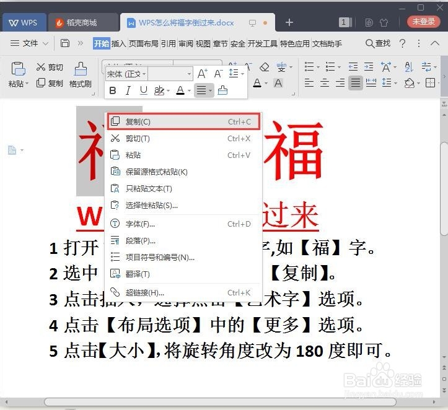Toggle justify alignment in the ribbon
The height and width of the screenshot is (410, 448).
(x=356, y=83)
